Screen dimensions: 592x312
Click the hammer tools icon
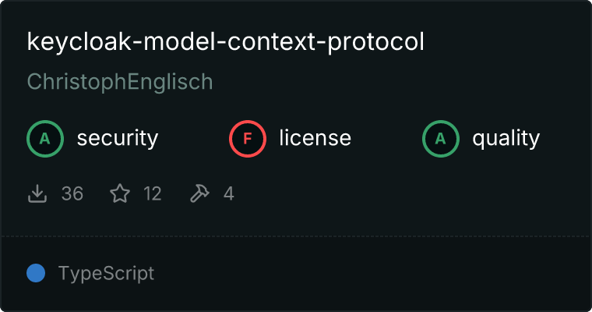pyautogui.click(x=199, y=193)
